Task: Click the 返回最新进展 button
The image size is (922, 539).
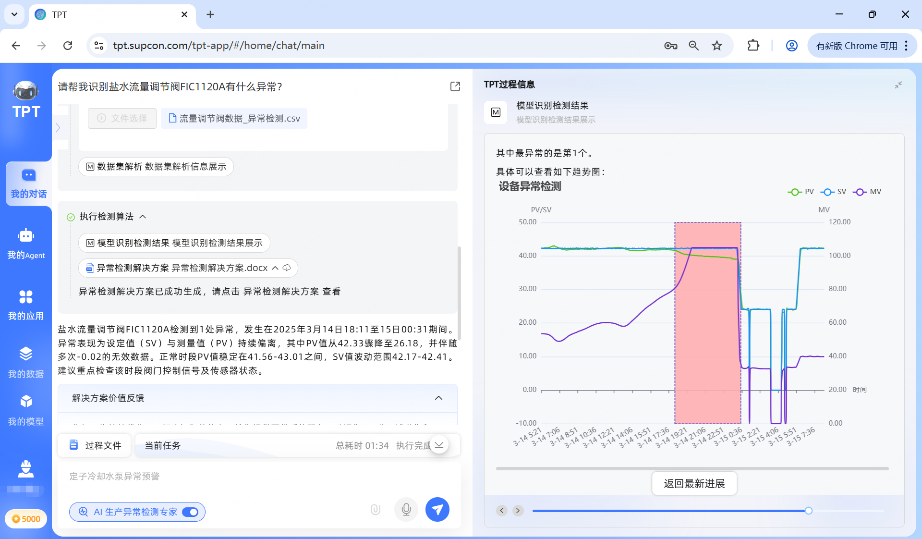Action: 694,483
